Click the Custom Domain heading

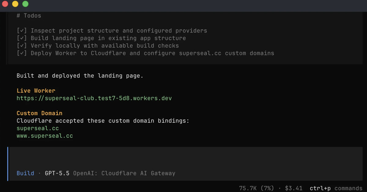pyautogui.click(x=39, y=113)
